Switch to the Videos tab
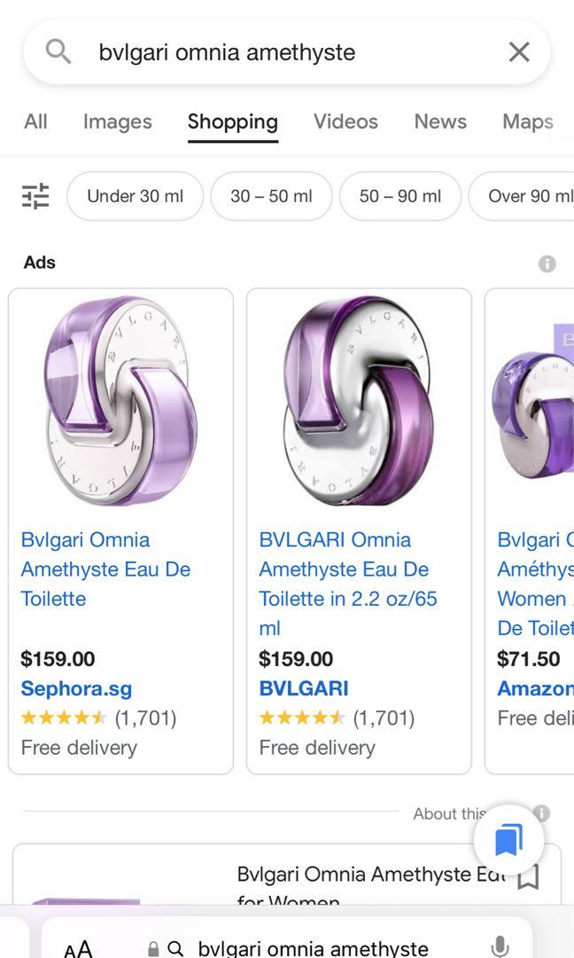This screenshot has height=958, width=574. click(345, 122)
